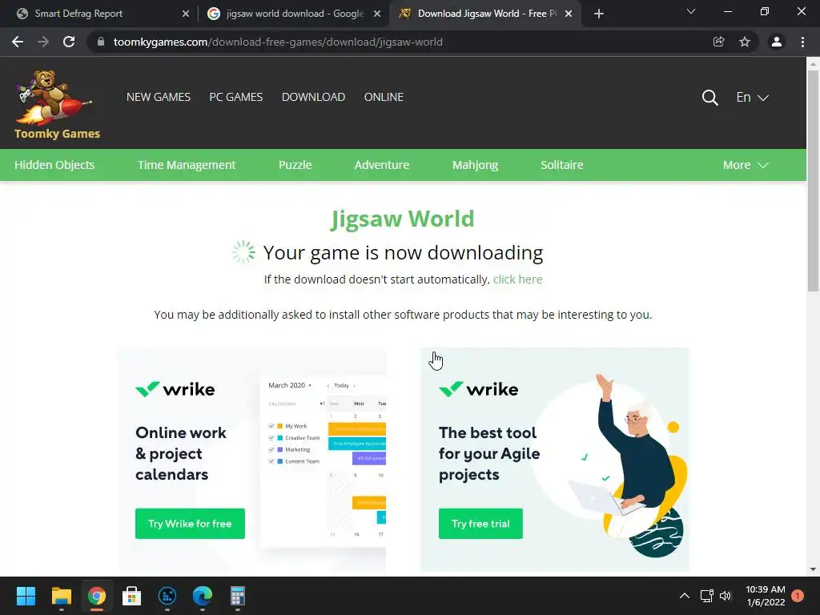Open the Solitaire category
Screen dimensions: 820x615
[x=561, y=165]
